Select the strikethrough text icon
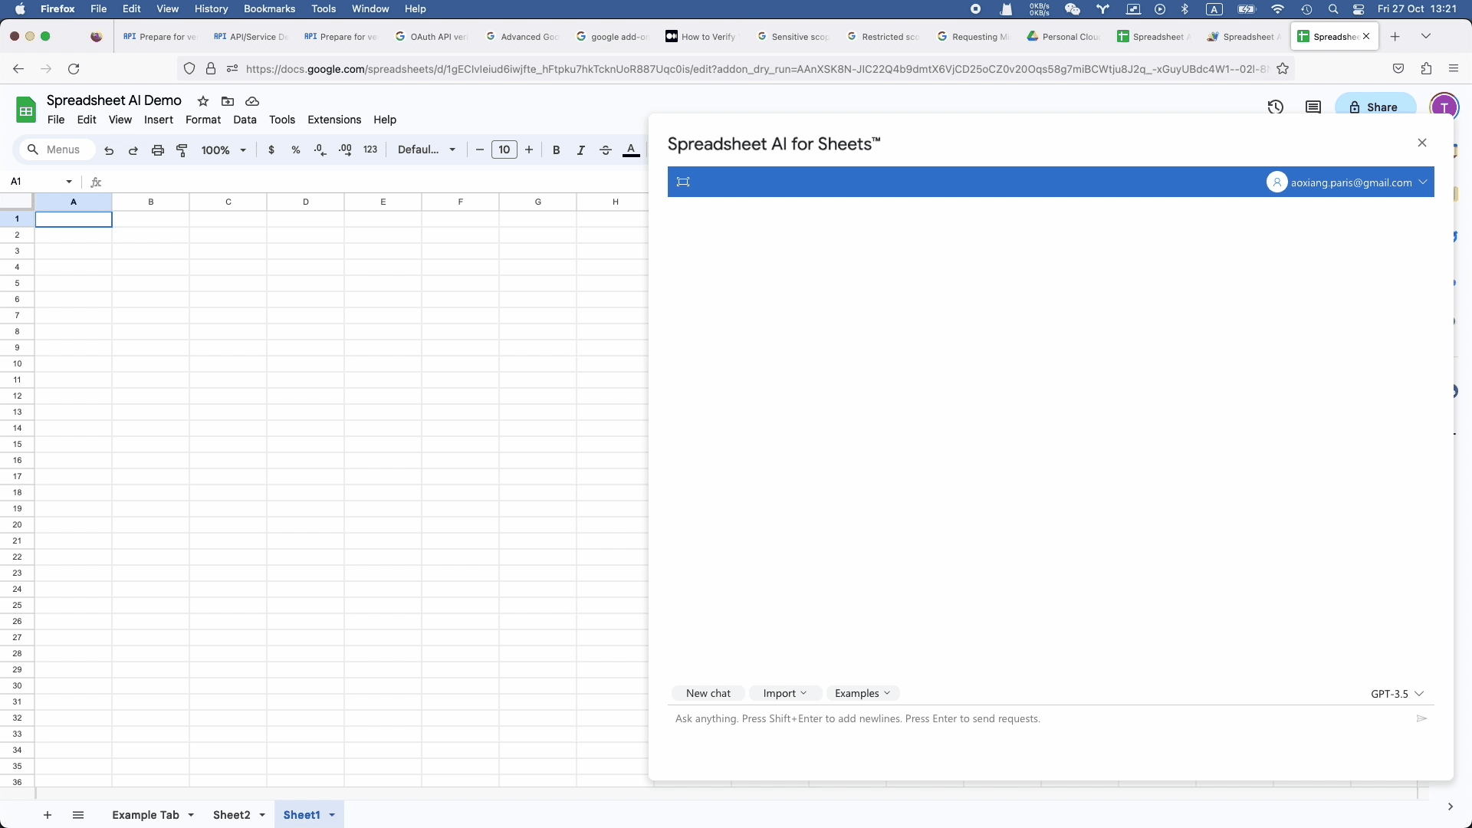The image size is (1472, 828). (x=606, y=149)
